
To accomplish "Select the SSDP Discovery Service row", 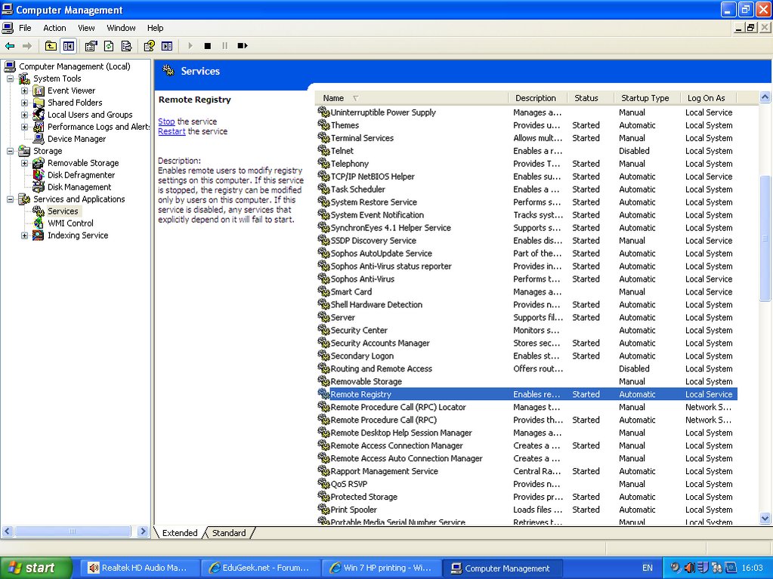I will (x=527, y=240).
